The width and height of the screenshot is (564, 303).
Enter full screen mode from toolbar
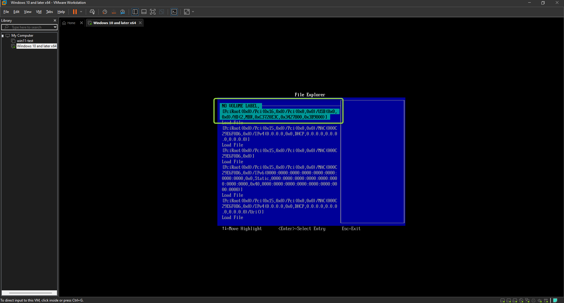153,12
